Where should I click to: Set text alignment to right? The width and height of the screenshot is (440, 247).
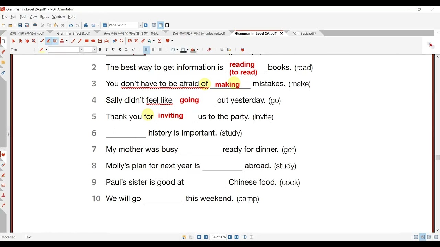tap(159, 50)
